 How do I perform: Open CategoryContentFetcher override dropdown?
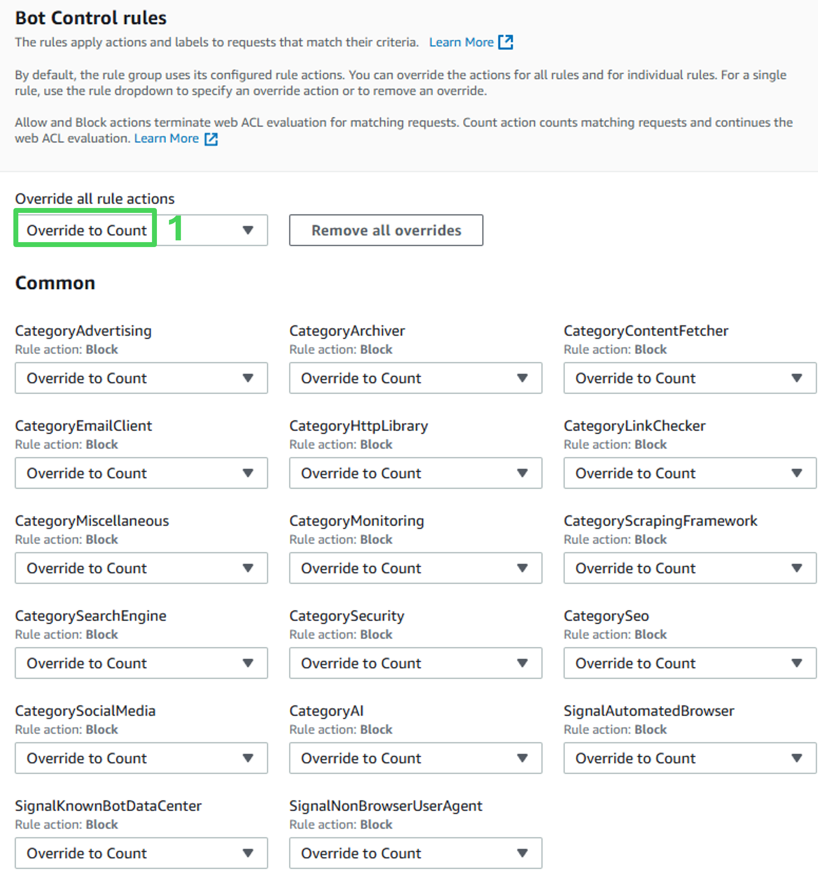(689, 378)
